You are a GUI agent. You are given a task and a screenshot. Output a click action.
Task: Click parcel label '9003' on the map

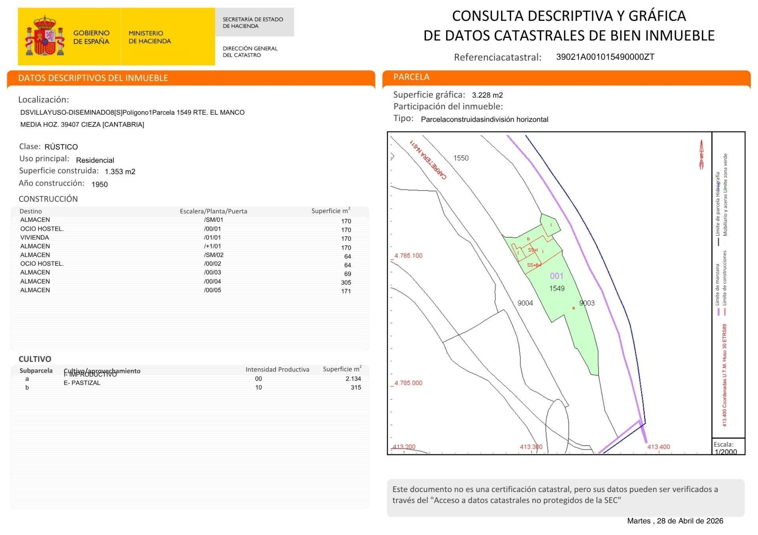[587, 303]
